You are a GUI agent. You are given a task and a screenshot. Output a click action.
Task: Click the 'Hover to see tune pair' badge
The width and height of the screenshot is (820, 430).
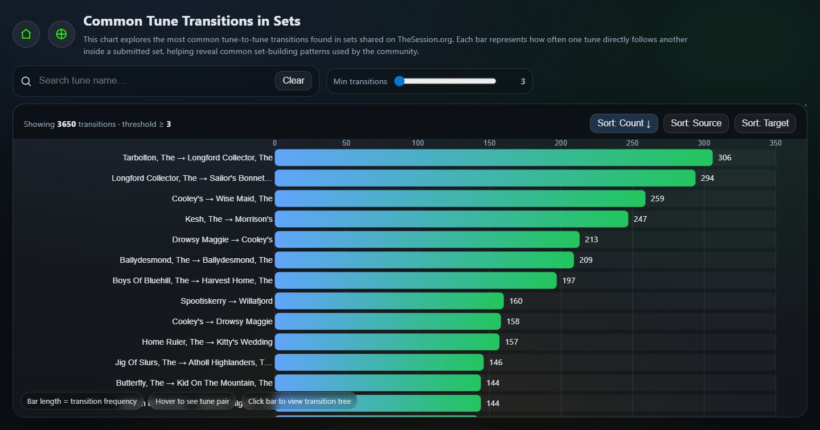192,401
